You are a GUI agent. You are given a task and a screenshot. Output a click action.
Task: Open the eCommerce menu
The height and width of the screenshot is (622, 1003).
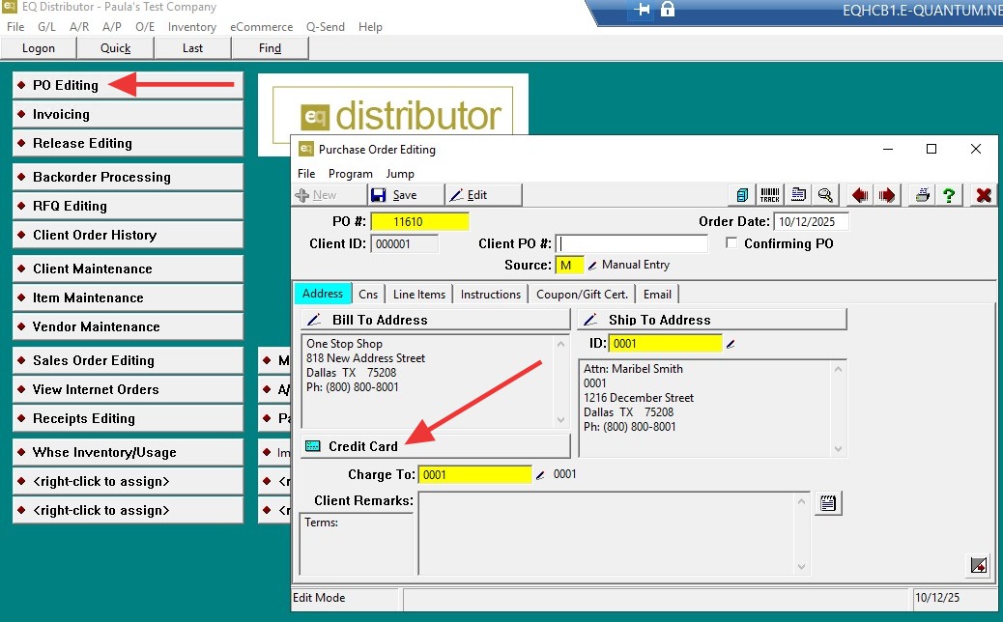(x=262, y=27)
